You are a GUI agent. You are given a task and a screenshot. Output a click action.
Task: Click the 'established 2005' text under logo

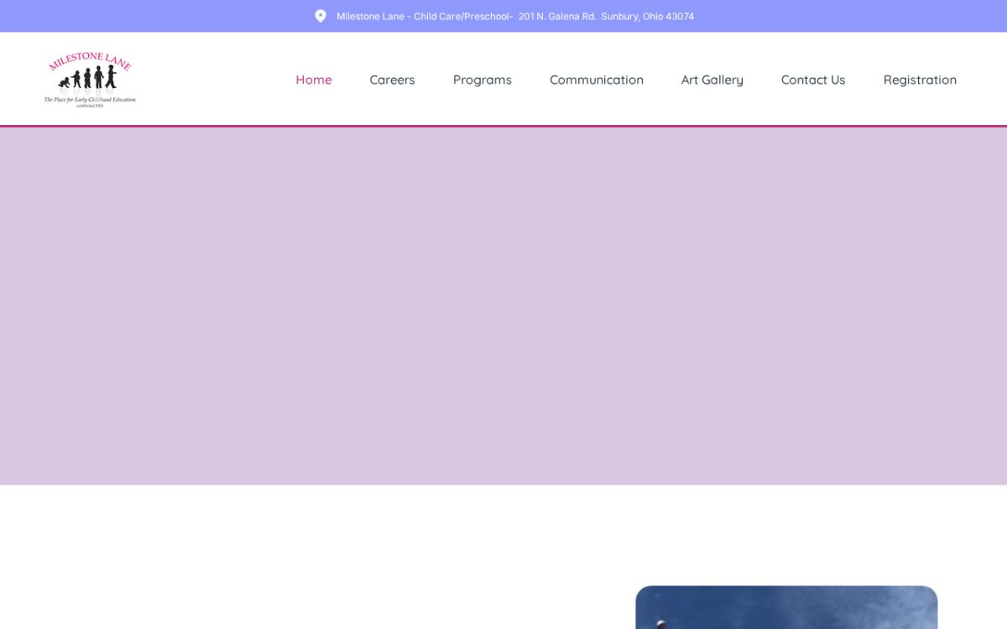(x=90, y=106)
